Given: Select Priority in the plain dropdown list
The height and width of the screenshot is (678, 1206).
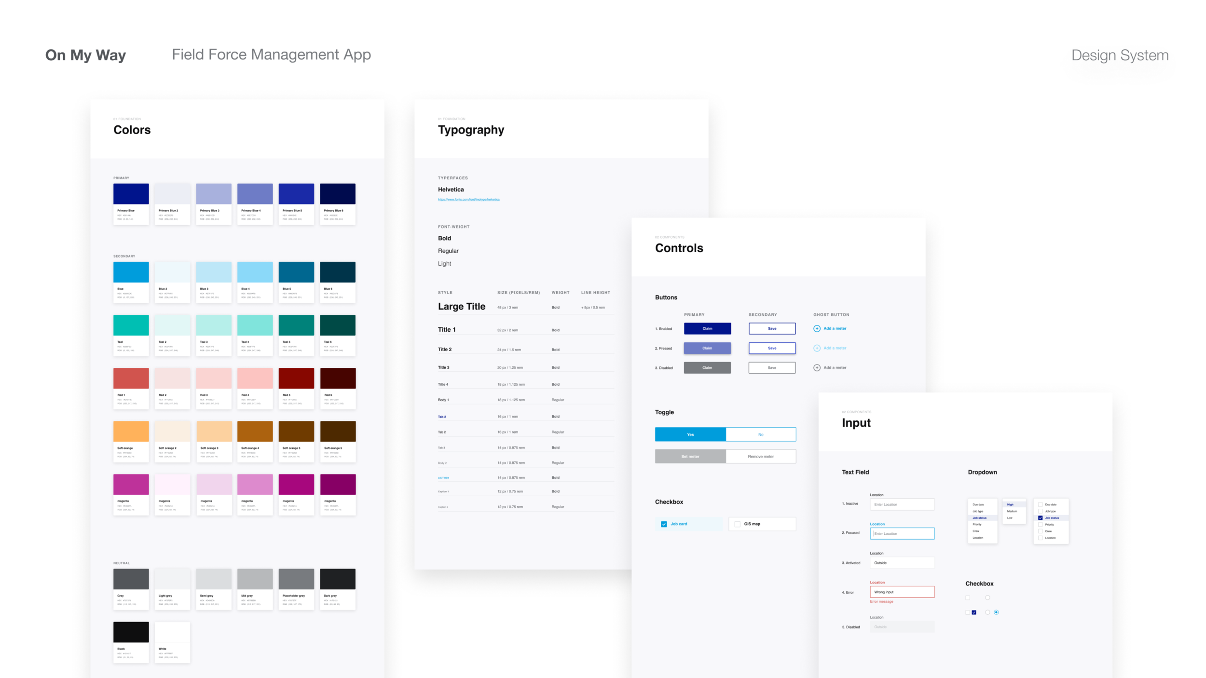Looking at the screenshot, I should coord(977,525).
